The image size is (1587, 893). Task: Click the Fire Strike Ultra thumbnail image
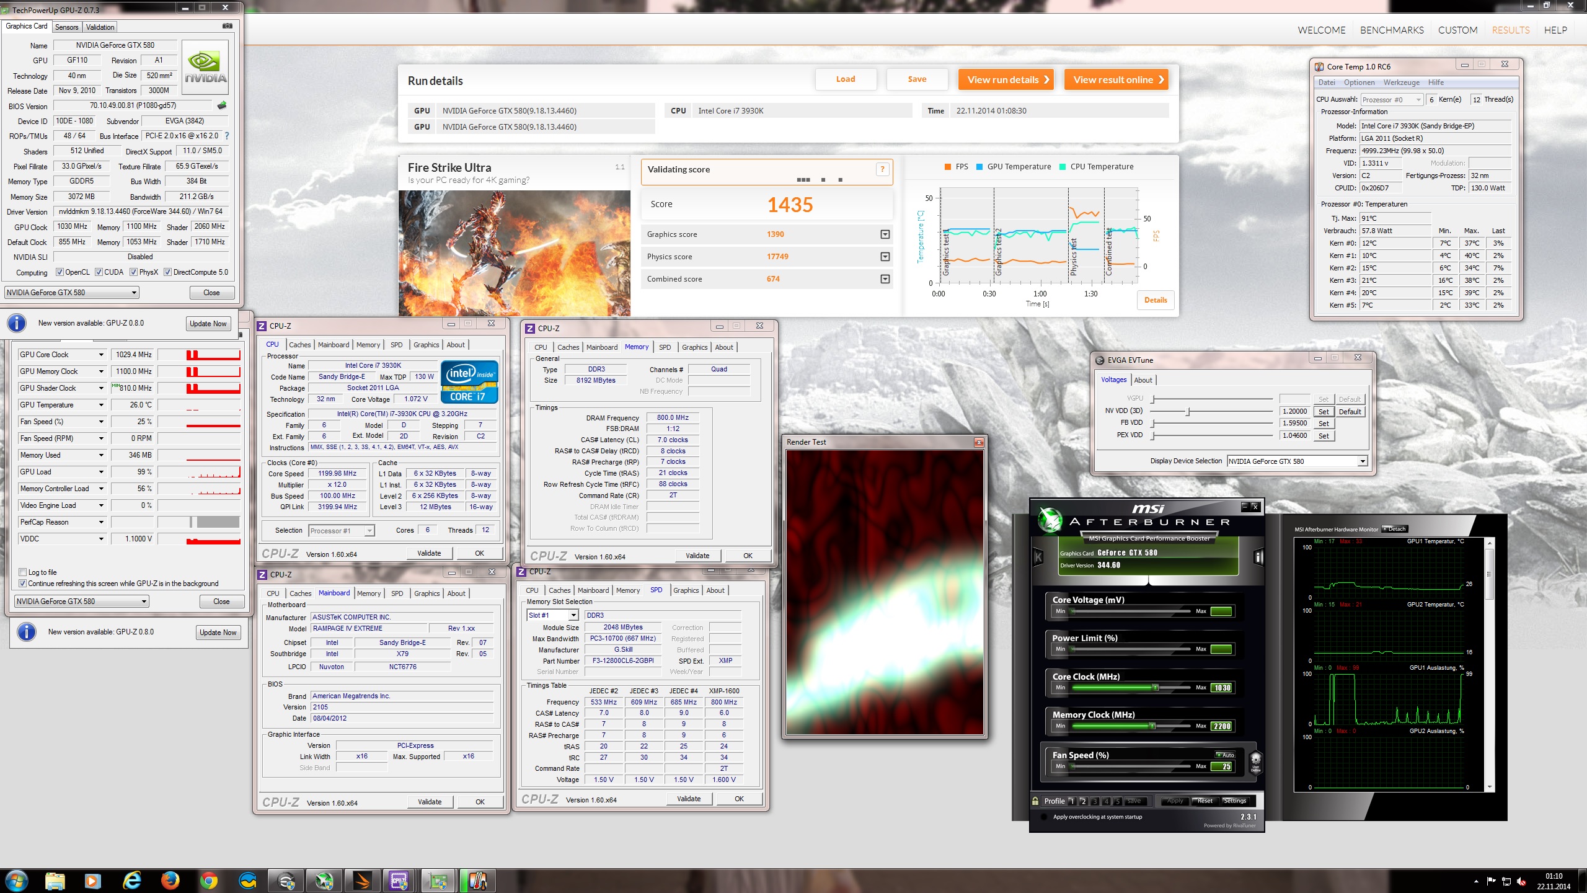tap(515, 253)
